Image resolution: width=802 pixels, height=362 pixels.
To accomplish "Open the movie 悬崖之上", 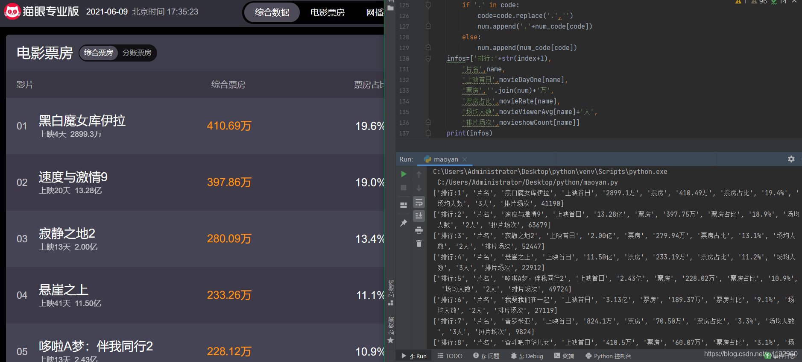I will click(64, 290).
